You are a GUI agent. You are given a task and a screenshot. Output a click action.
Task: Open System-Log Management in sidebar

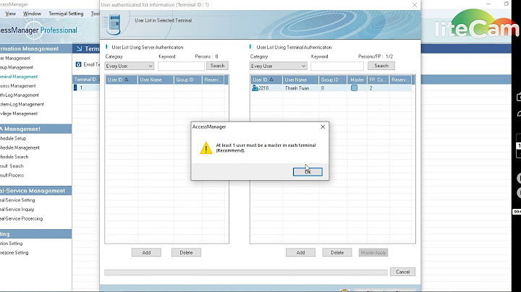pyautogui.click(x=22, y=105)
